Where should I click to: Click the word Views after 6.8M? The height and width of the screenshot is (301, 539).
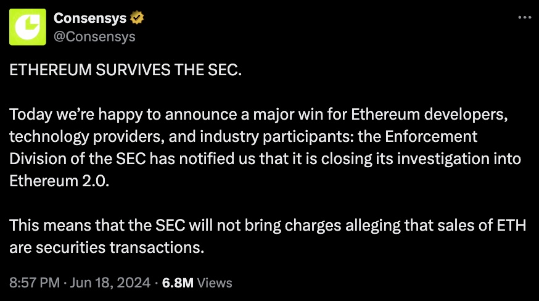click(x=215, y=283)
